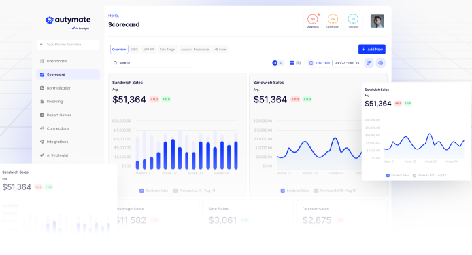
Task: Expand the Taco Kitchen Franchise selector
Action: click(68, 45)
